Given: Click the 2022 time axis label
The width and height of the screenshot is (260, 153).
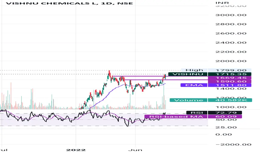Looking at the screenshot, I should [x=76, y=150].
